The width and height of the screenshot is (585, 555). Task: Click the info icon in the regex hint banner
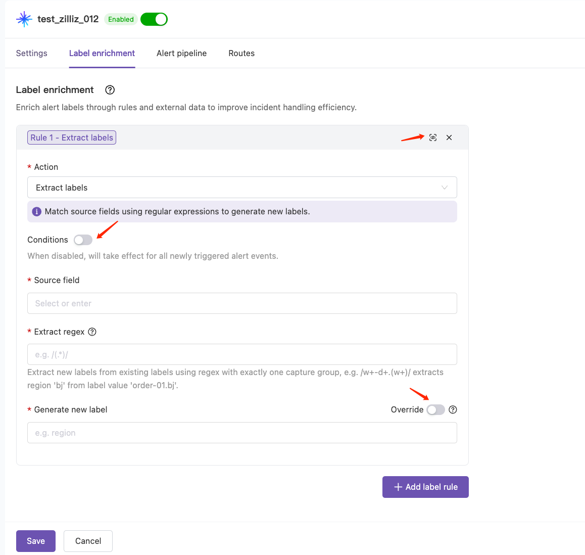(36, 212)
